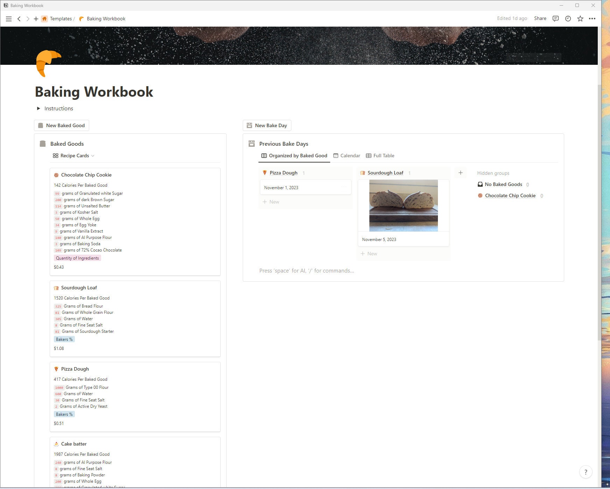This screenshot has width=610, height=489.
Task: Open the Recipe Cards view dropdown
Action: [x=93, y=156]
